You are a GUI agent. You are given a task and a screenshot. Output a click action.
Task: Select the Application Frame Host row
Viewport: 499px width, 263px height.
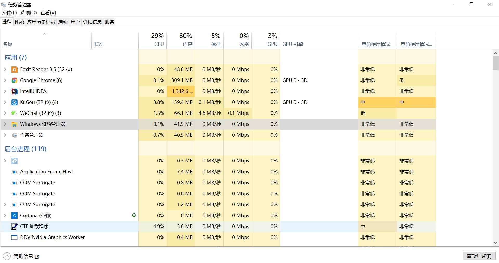pyautogui.click(x=218, y=172)
